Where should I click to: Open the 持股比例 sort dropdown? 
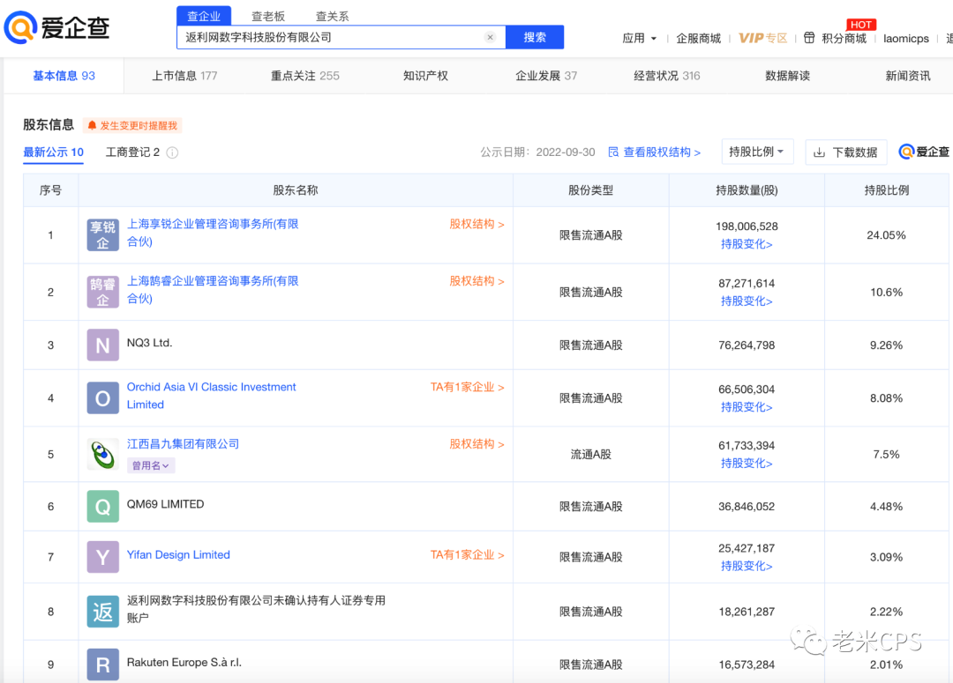(x=757, y=152)
